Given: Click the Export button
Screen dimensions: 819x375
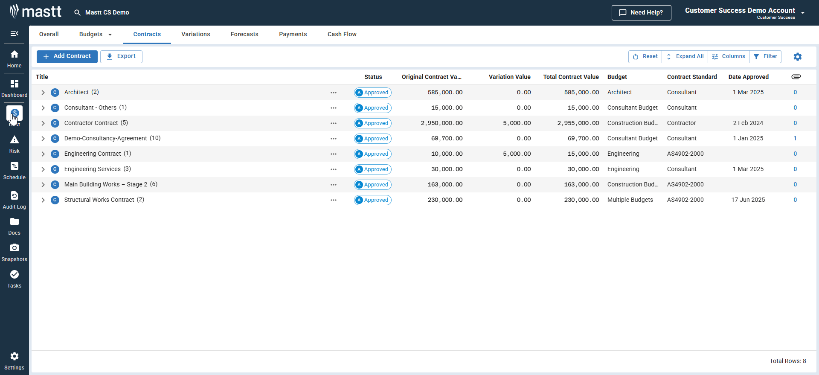Looking at the screenshot, I should [x=121, y=56].
